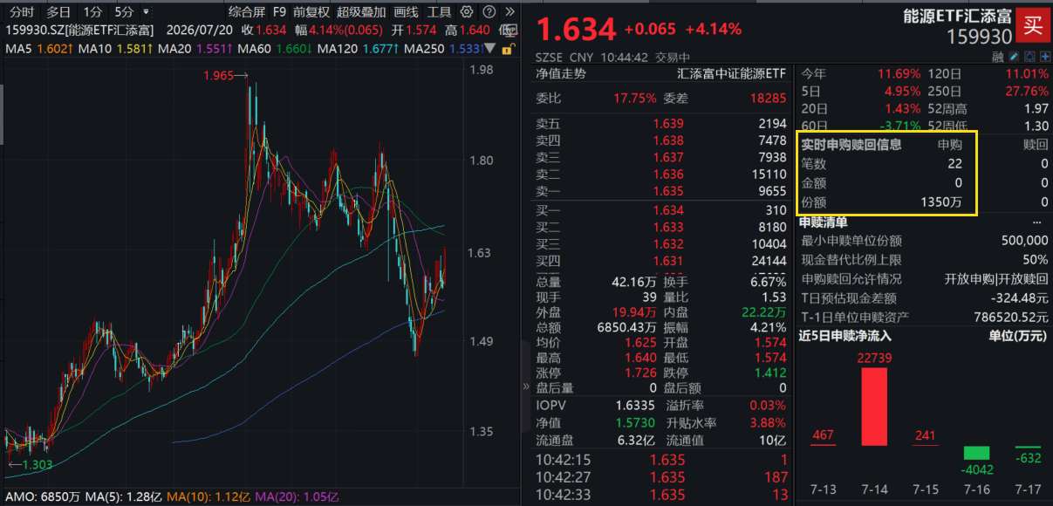The image size is (1053, 506).
Task: Open the period dropdown arrow after 5分
Action: 145,12
